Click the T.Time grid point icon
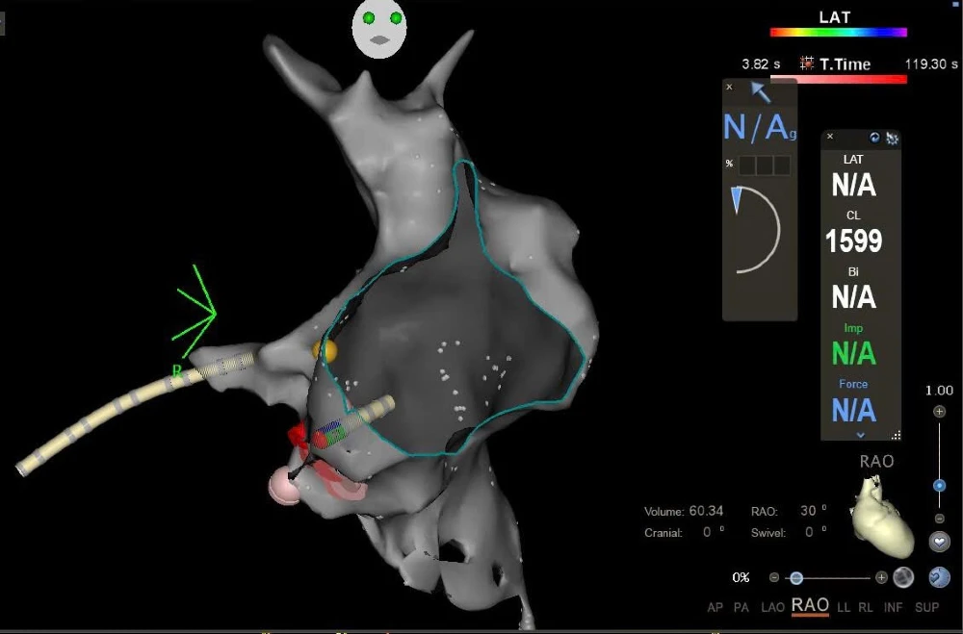The height and width of the screenshot is (634, 963). tap(807, 63)
